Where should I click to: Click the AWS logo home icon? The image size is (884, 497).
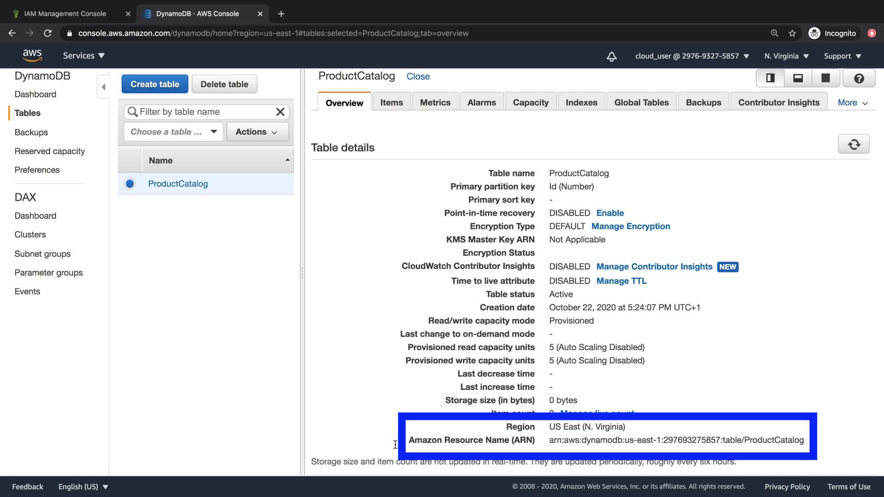(32, 55)
